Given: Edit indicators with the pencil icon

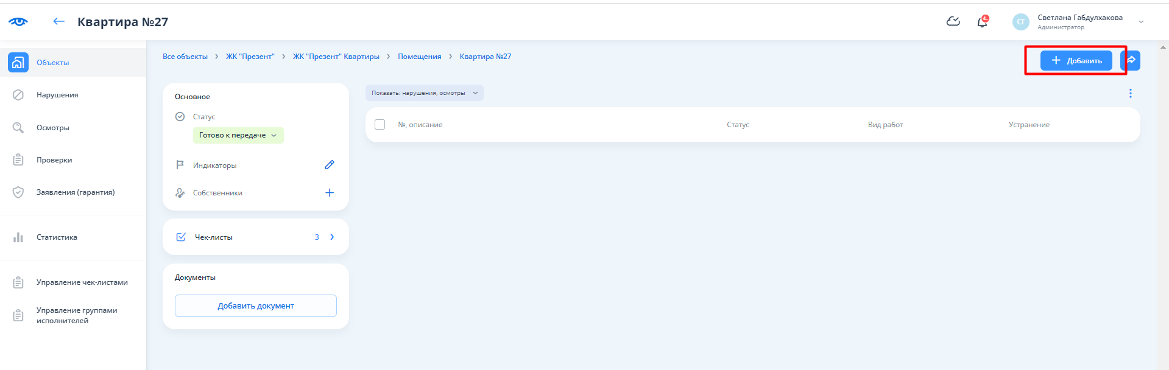Looking at the screenshot, I should tap(329, 165).
